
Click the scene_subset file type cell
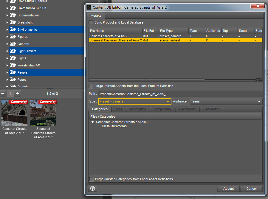[170, 40]
